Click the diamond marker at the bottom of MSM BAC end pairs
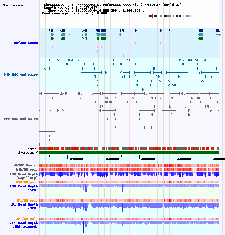The width and height of the screenshot is (225, 235). point(143,89)
